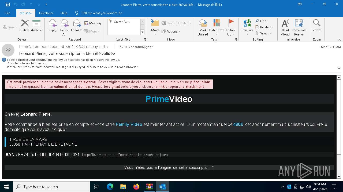Click the message body vertical scroll thumb

coord(339,117)
